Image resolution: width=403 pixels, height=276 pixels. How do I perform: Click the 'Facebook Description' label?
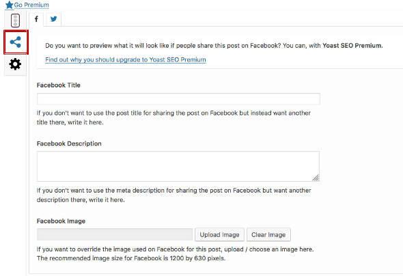coord(69,143)
